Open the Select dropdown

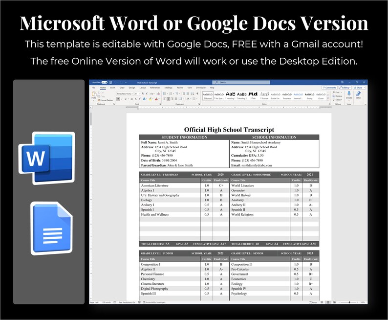tap(338, 99)
